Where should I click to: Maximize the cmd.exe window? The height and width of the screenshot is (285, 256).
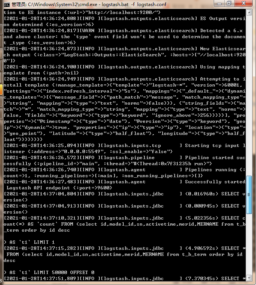(230, 3)
